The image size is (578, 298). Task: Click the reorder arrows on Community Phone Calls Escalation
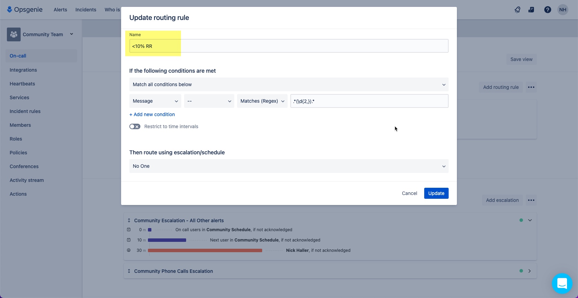click(129, 271)
